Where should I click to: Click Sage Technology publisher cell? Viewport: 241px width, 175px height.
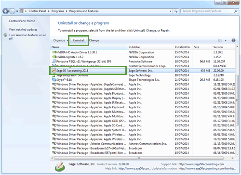pos(140,75)
